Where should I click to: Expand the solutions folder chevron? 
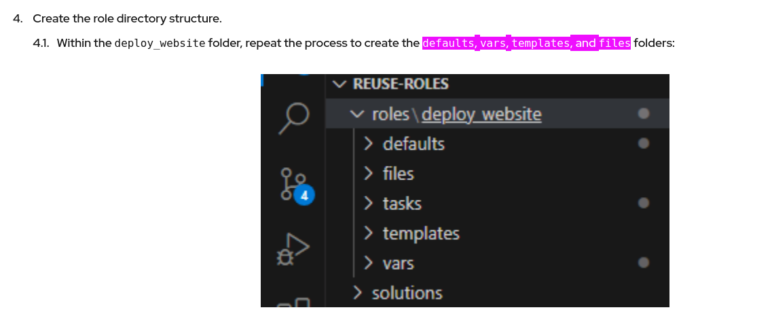[x=357, y=293]
